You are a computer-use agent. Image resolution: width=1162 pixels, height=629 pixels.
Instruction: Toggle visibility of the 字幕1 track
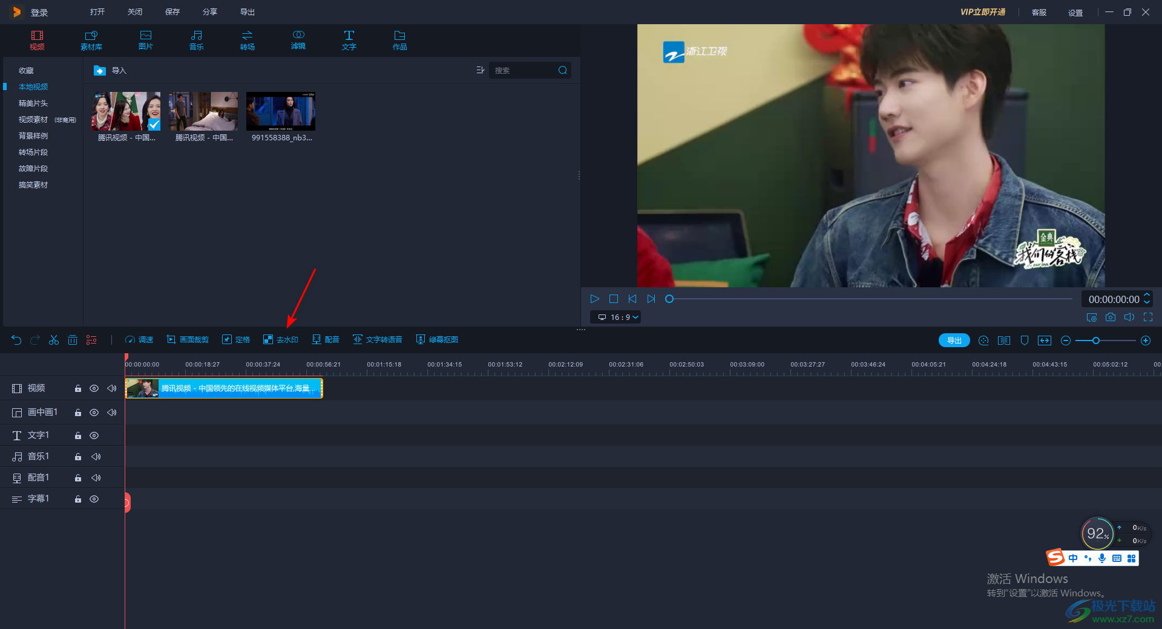tap(94, 499)
